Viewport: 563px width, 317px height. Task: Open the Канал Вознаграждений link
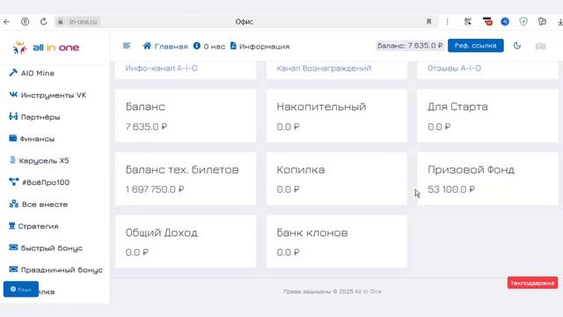click(x=324, y=68)
